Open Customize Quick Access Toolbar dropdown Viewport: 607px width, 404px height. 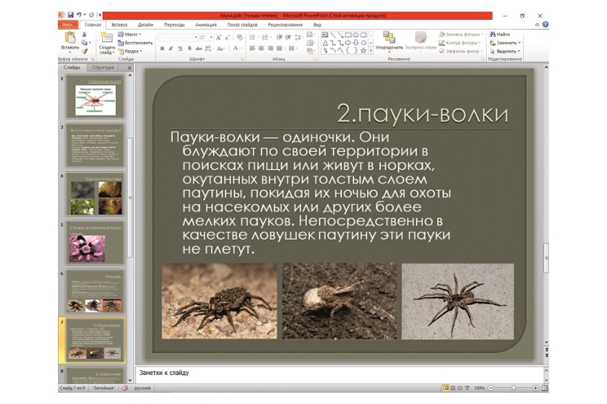pos(100,15)
